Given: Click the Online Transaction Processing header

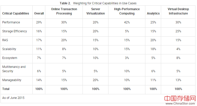Looking at the screenshot, I should coord(64,11).
